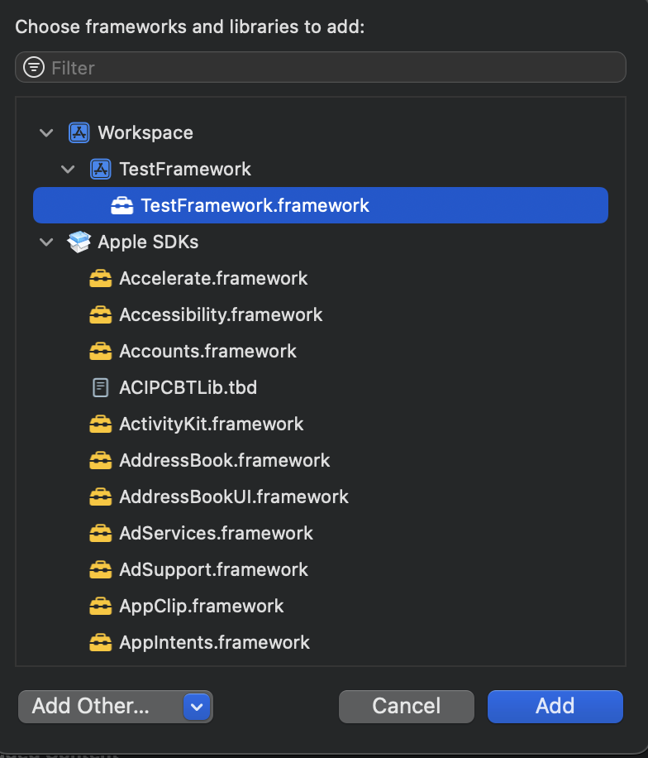
Task: Open the Add Other dropdown arrow
Action: [x=197, y=707]
